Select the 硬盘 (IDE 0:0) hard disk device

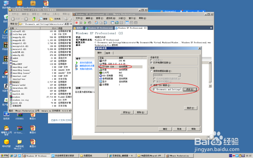(x=121, y=64)
